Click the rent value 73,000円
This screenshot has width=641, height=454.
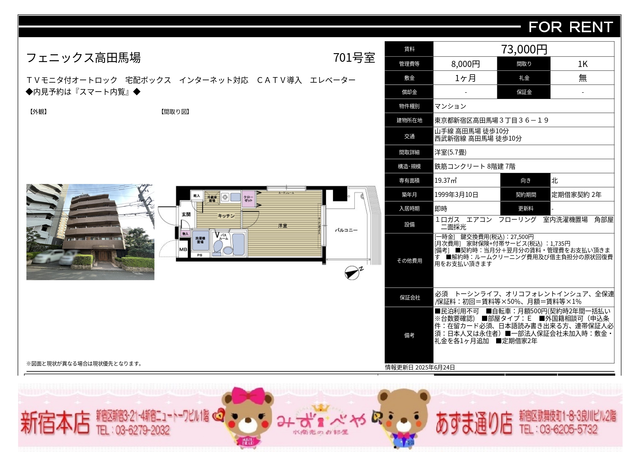pos(524,49)
